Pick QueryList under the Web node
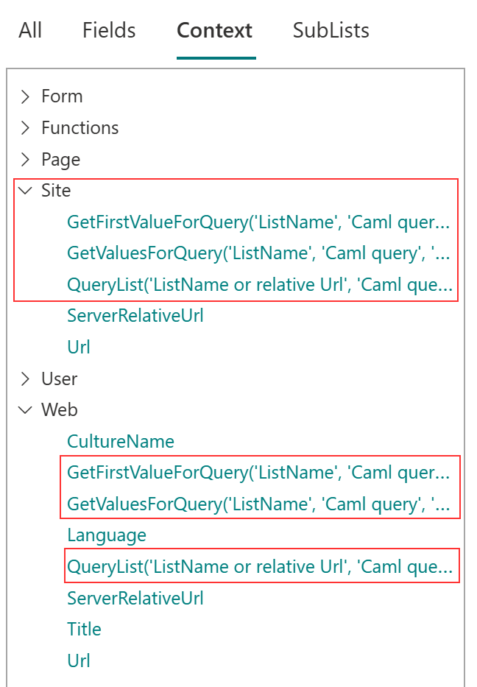This screenshot has height=687, width=477. tap(258, 567)
